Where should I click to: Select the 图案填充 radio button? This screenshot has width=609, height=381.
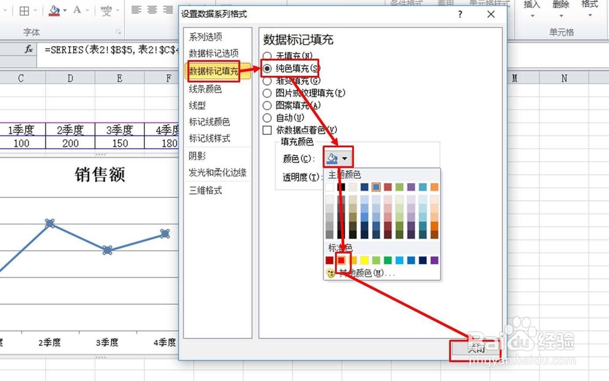tap(267, 105)
